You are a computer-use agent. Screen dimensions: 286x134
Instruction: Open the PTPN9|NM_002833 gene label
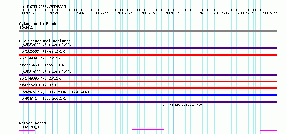click(34, 127)
